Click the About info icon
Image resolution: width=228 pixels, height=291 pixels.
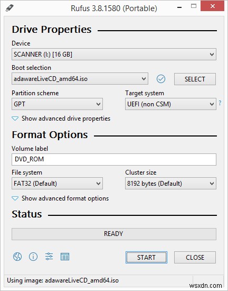click(33, 257)
